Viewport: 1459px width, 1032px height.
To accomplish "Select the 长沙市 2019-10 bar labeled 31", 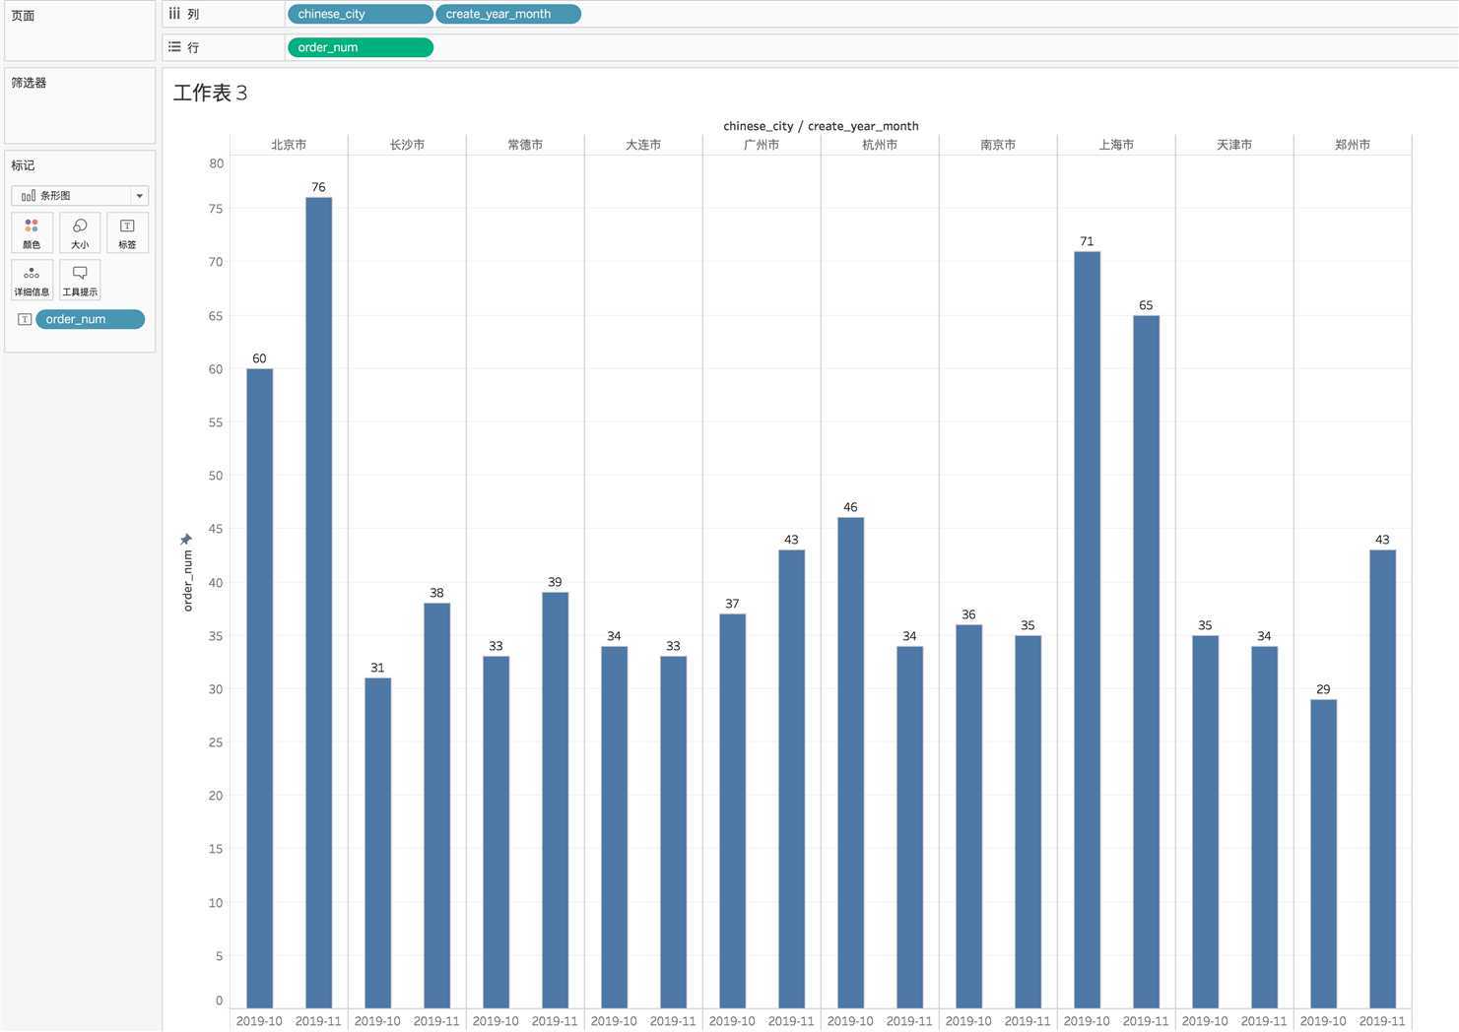I will 377,843.
